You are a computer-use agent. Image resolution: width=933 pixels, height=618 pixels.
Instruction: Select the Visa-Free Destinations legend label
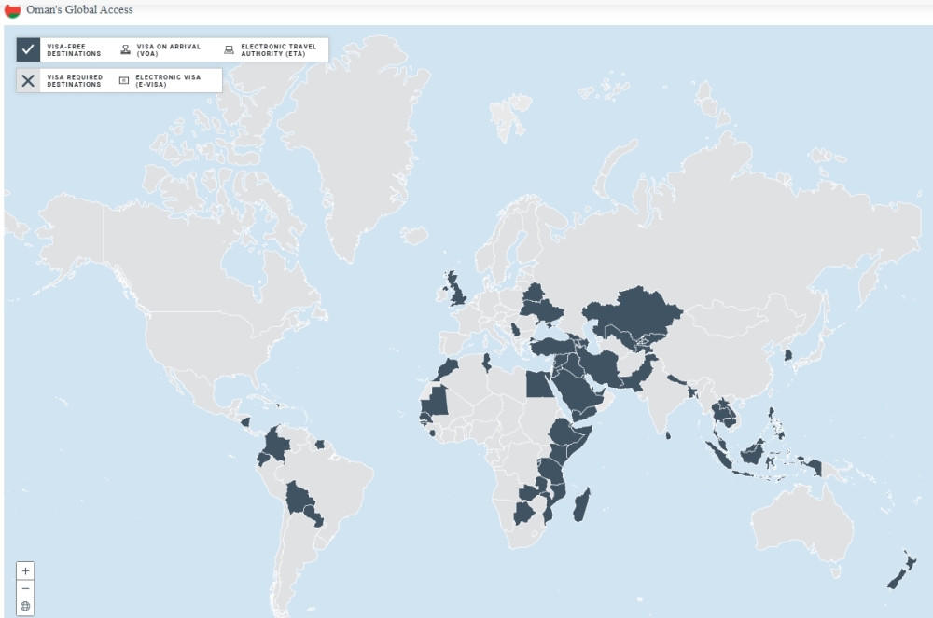[x=74, y=49]
